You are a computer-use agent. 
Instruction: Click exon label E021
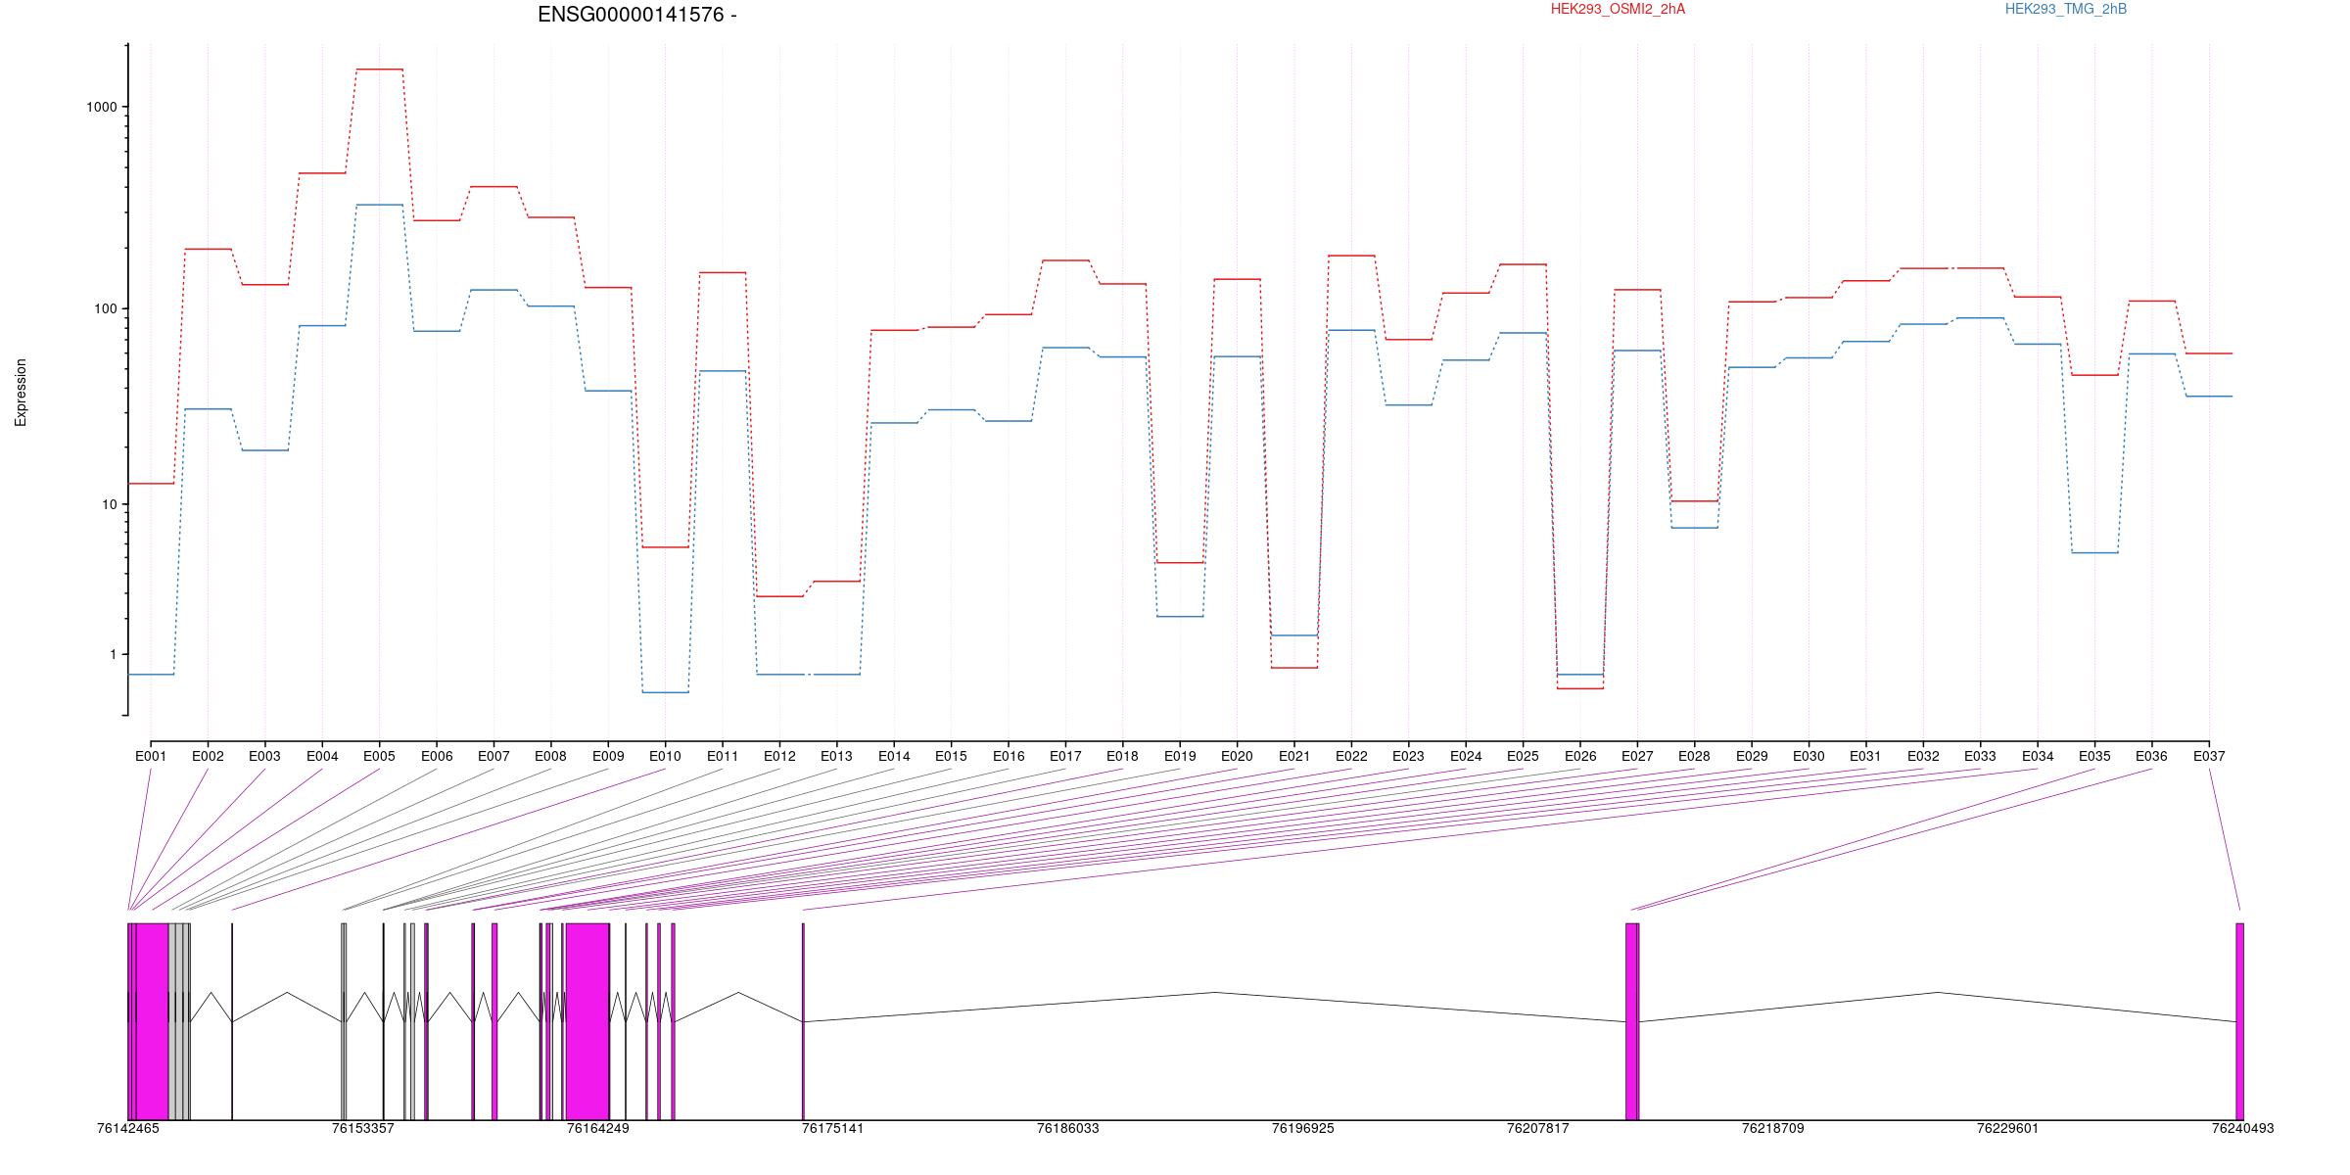1293,757
